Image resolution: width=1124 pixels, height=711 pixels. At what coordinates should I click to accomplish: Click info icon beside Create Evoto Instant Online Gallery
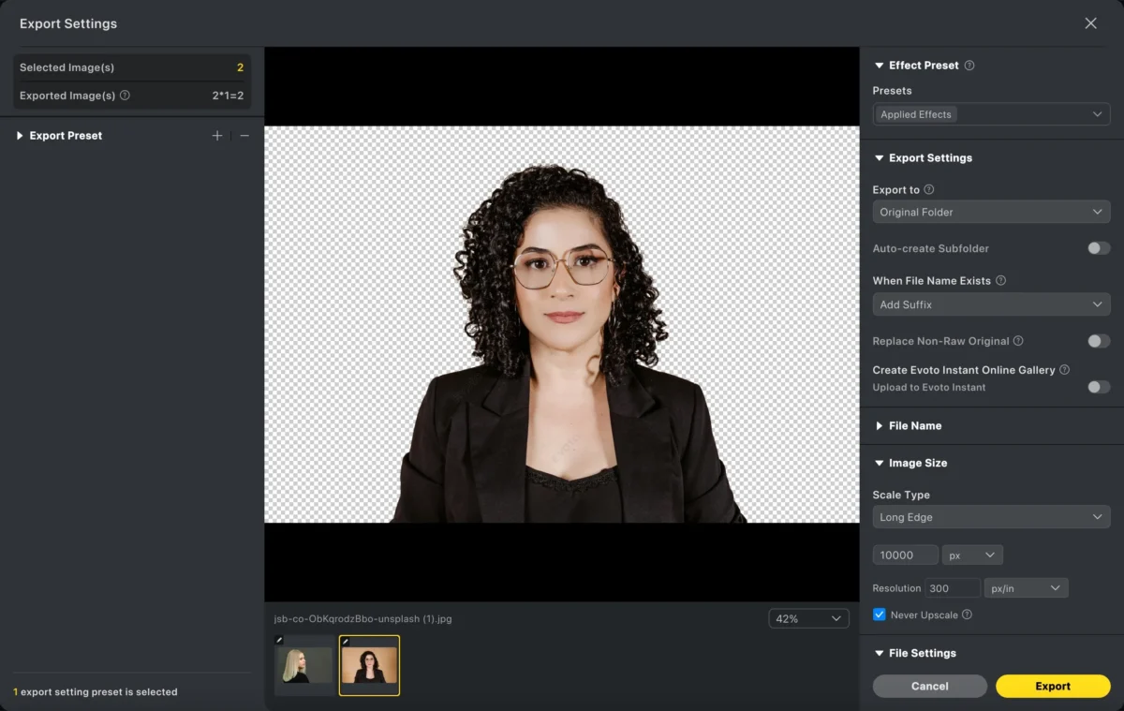coord(1064,370)
